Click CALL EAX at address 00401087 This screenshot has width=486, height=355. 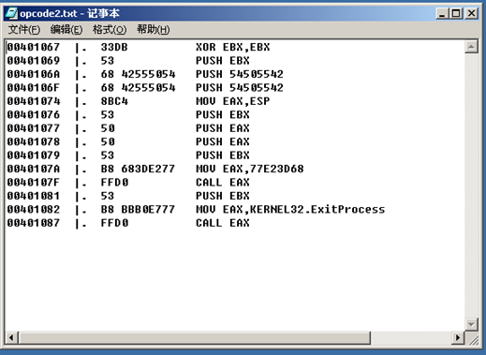pos(223,223)
